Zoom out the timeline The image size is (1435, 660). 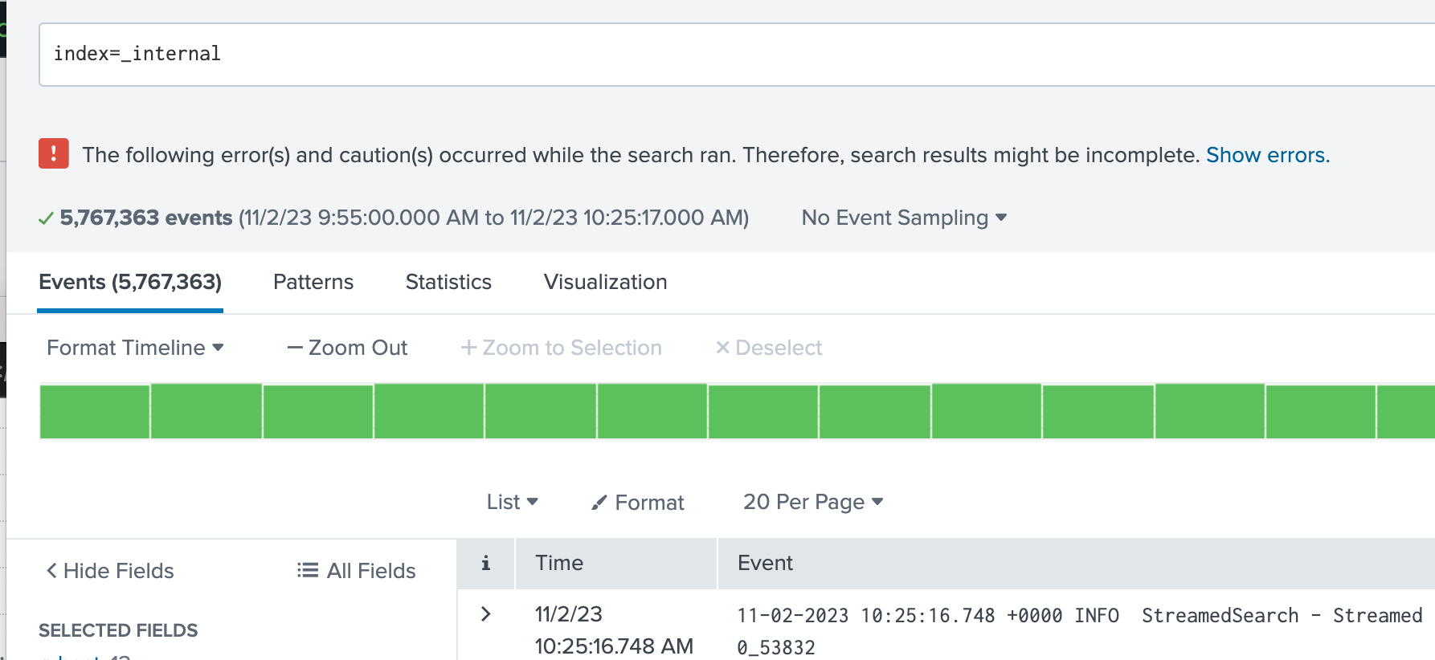(347, 348)
